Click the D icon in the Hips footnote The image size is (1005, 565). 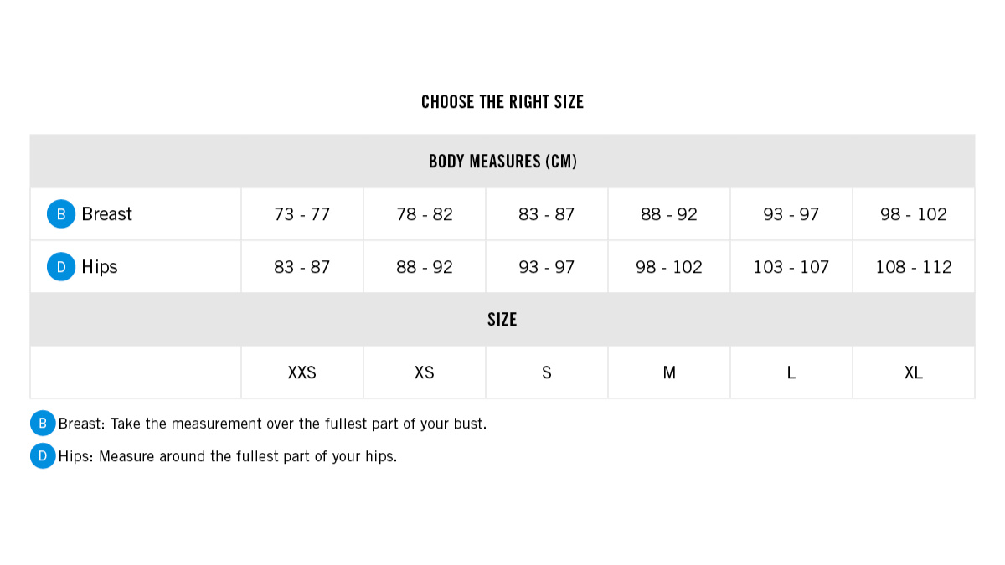pos(43,456)
